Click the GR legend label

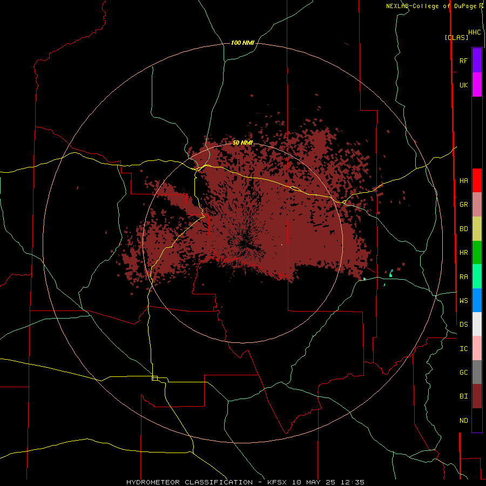coord(463,205)
